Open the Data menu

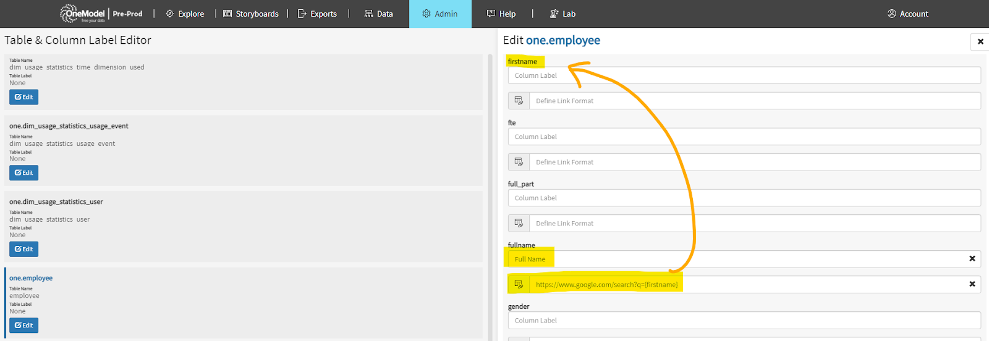378,14
